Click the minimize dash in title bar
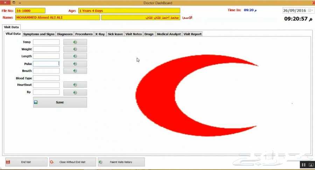This screenshot has height=170, width=315. click(x=20, y=3)
